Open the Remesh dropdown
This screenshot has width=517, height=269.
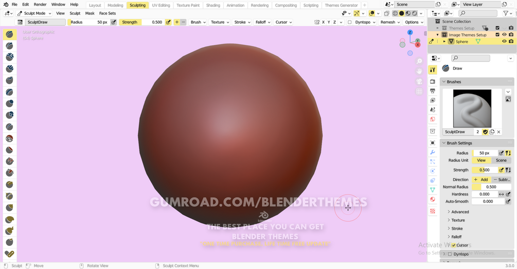(x=390, y=22)
